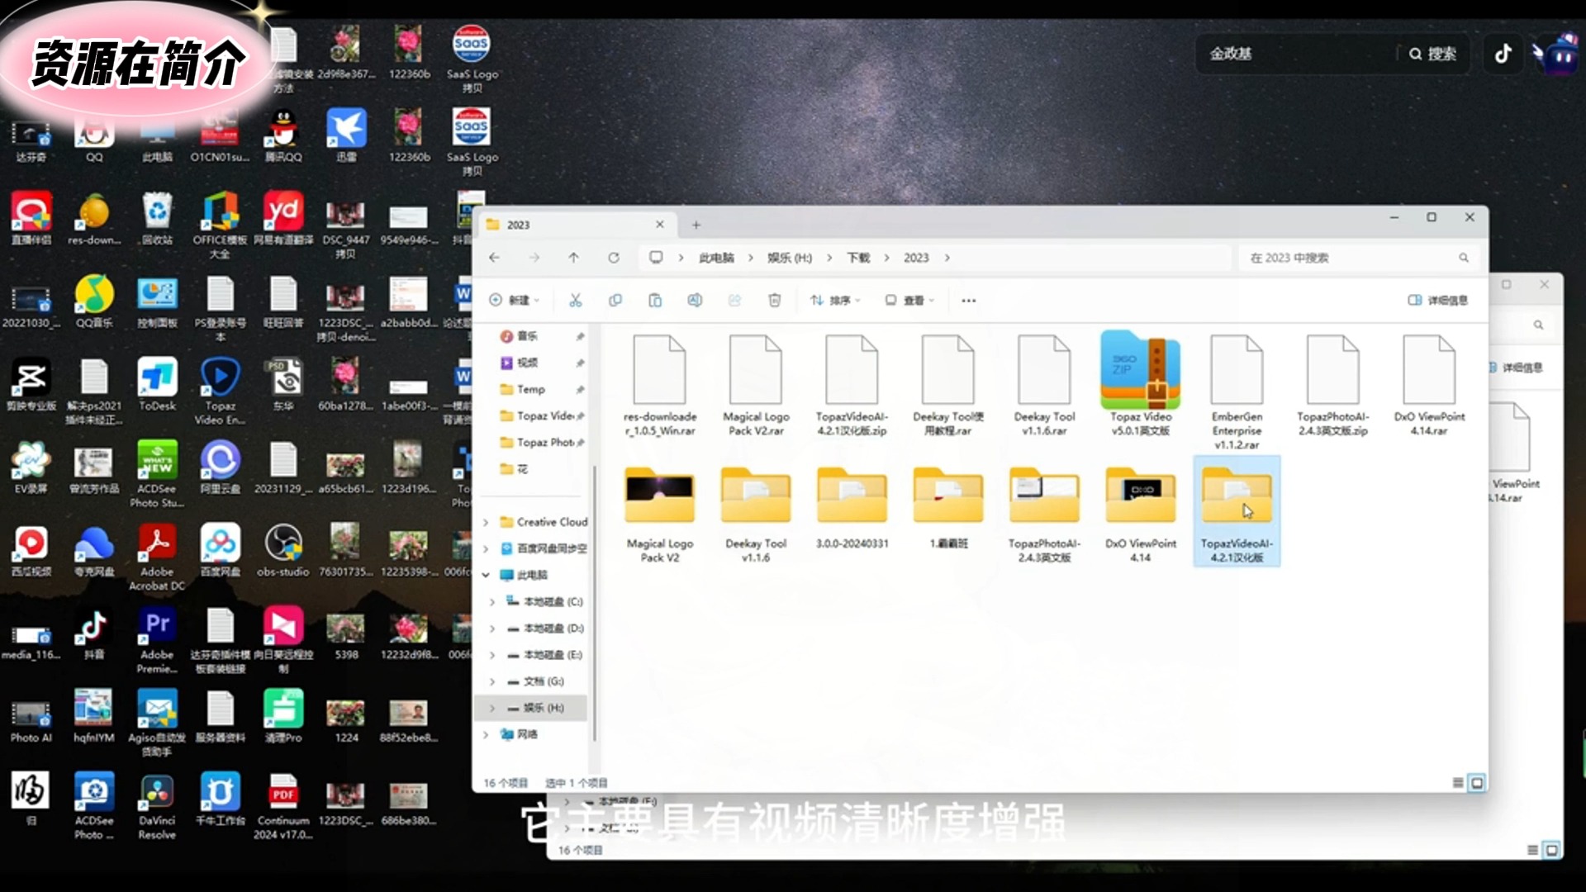This screenshot has width=1586, height=892.
Task: Select the DxO ViewPoint 4.14 folder
Action: [x=1141, y=514]
